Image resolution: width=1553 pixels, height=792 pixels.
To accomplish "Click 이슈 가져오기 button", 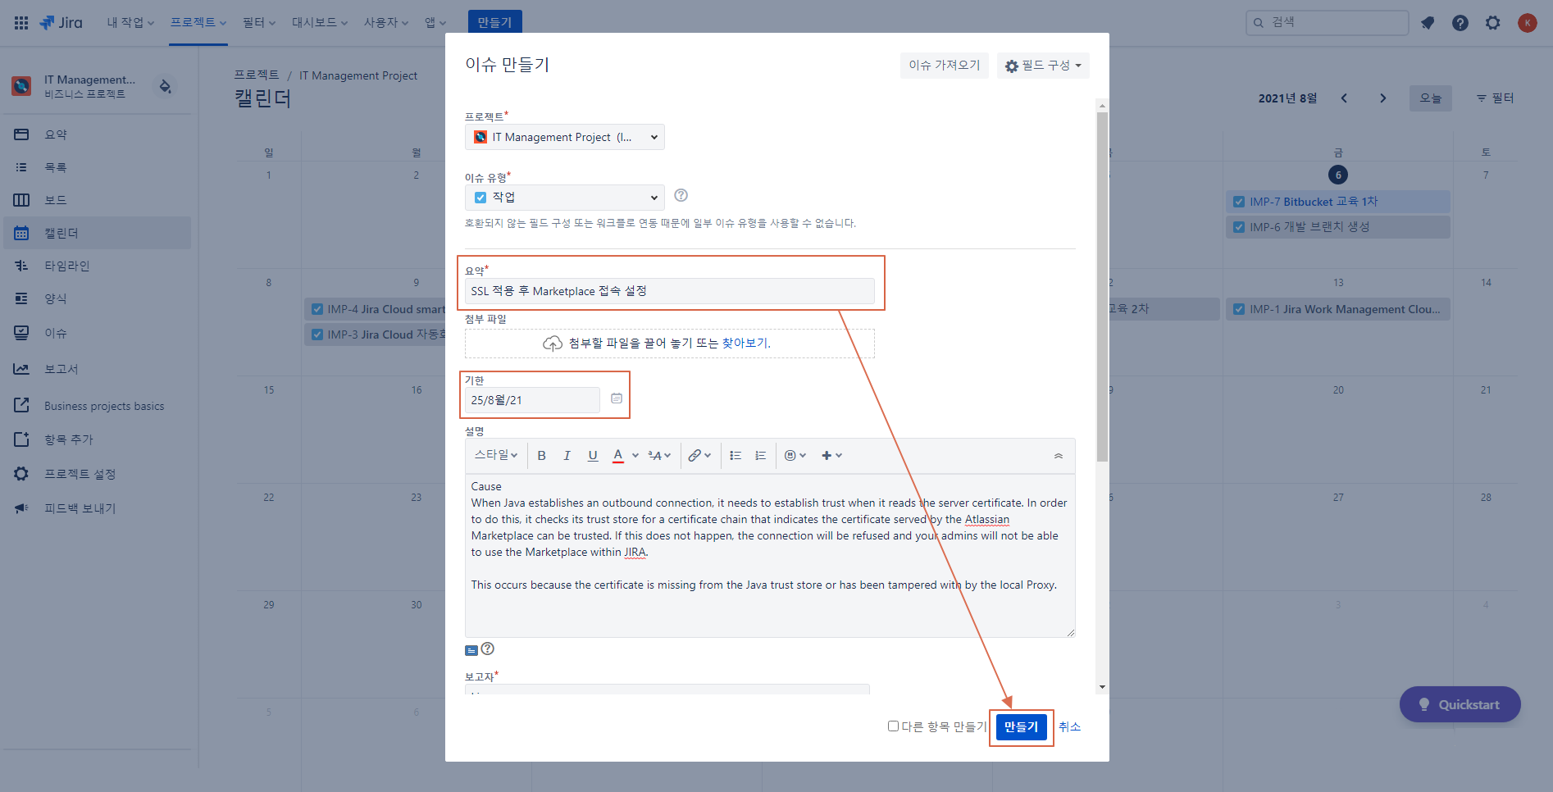I will (945, 66).
